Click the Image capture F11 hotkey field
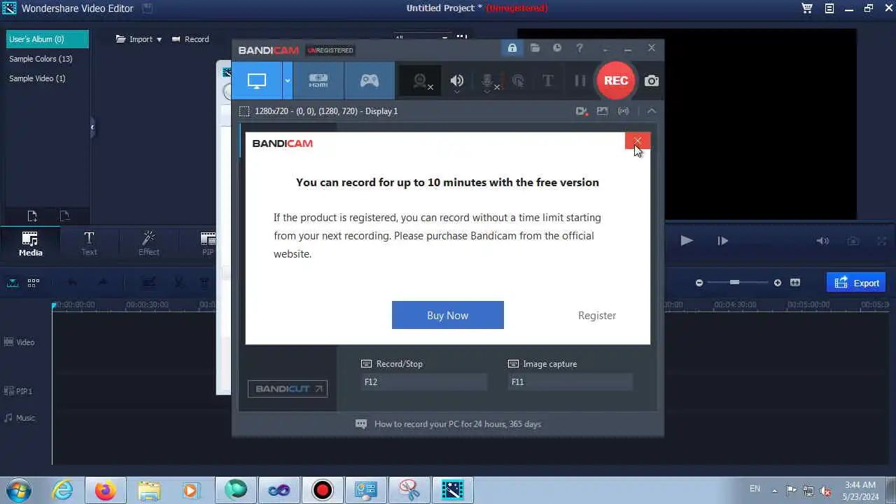Viewport: 896px width, 504px height. [x=570, y=381]
